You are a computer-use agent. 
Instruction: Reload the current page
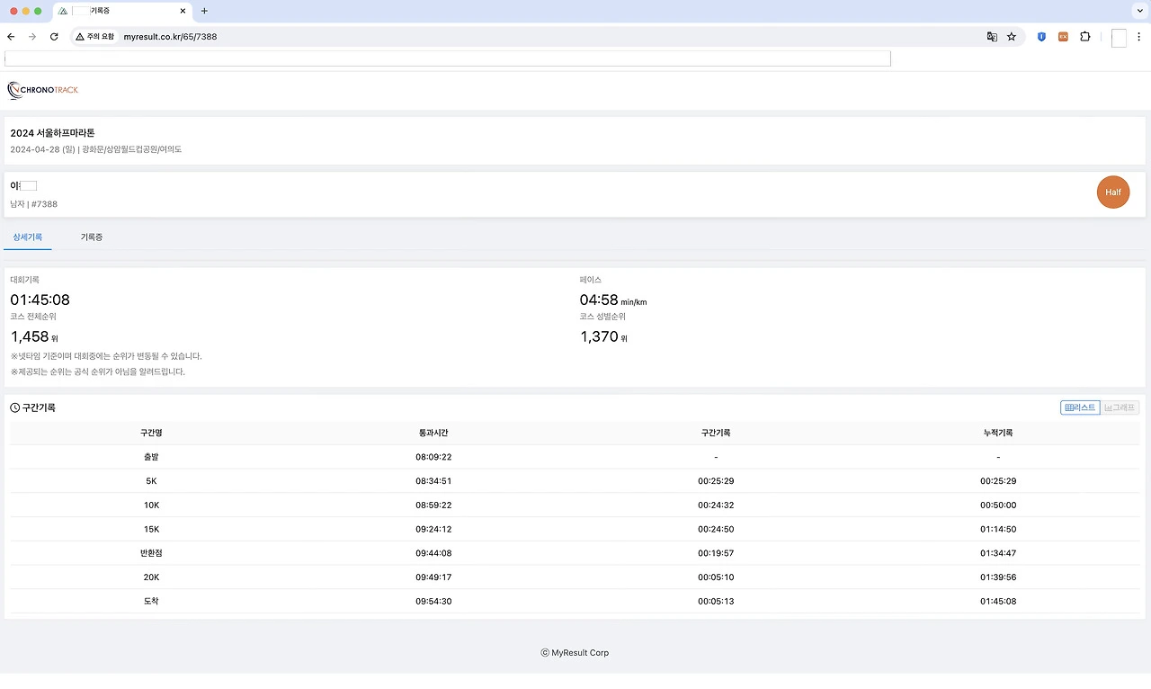tap(54, 37)
